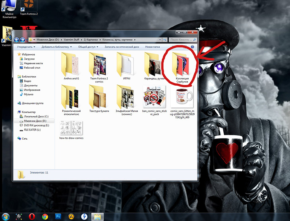Go back with the Explorer back arrow

point(17,40)
